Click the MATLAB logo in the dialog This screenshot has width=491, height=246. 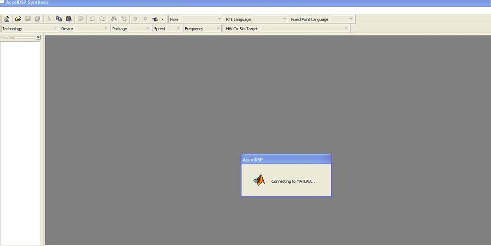click(x=259, y=180)
